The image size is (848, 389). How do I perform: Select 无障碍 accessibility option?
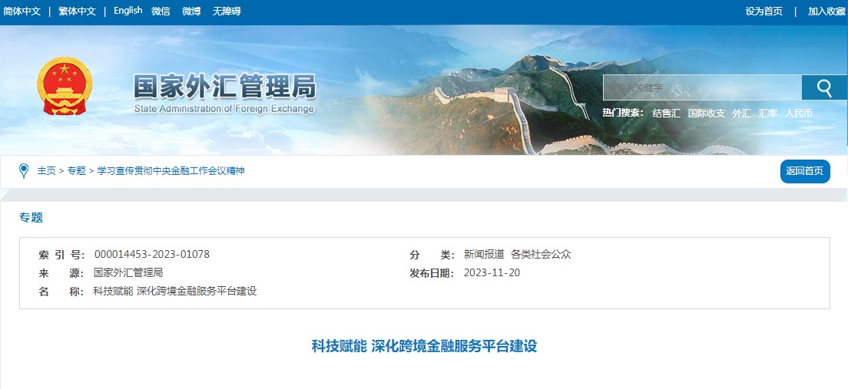[227, 12]
